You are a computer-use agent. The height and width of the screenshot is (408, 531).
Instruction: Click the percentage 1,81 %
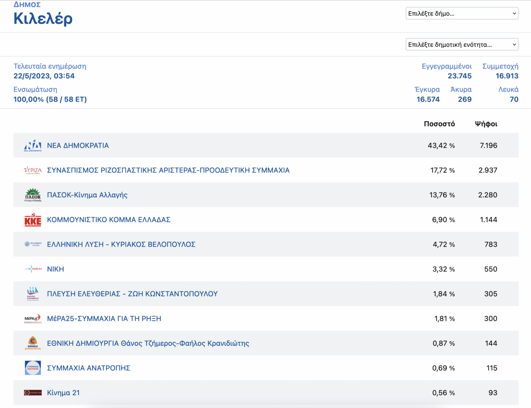[445, 319]
